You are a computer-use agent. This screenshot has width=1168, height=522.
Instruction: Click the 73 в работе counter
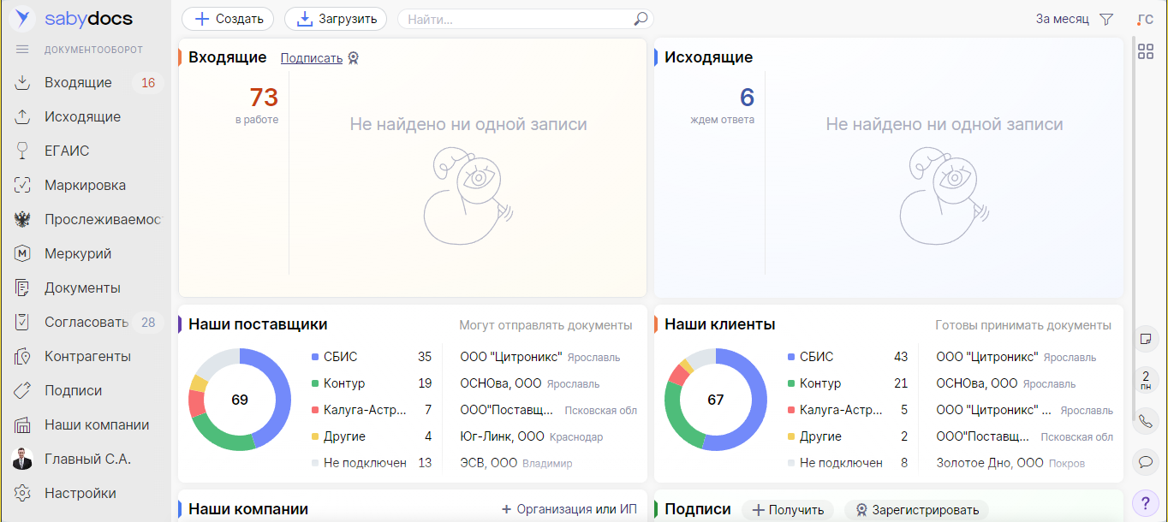coord(258,105)
